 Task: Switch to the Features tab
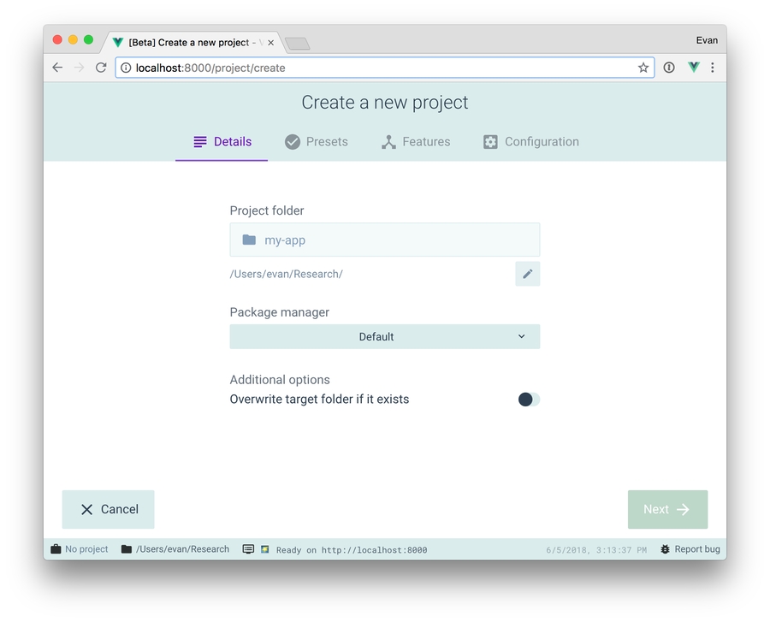pyautogui.click(x=416, y=142)
